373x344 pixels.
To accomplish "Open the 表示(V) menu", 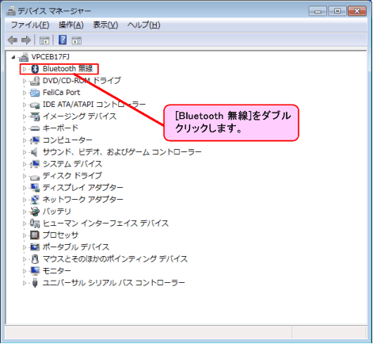I will (x=105, y=25).
